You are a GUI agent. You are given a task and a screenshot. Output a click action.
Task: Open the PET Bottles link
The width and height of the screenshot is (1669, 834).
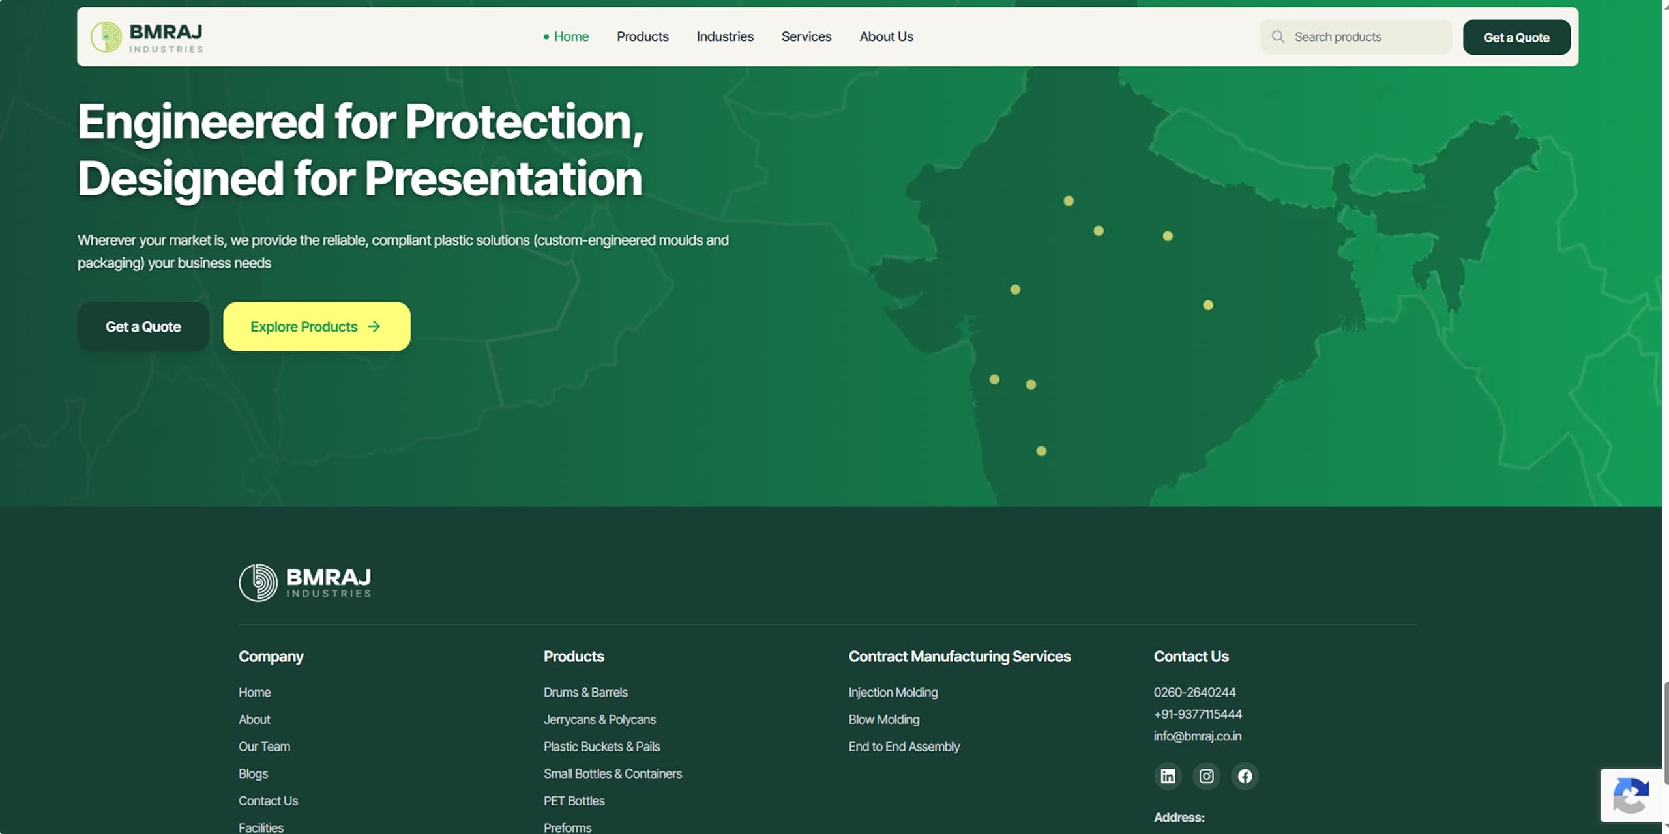point(574,801)
